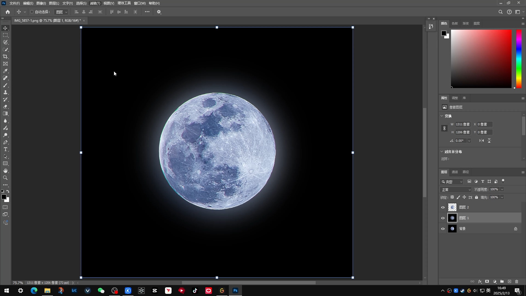The height and width of the screenshot is (296, 526).
Task: Select the Gradient tool
Action: [x=5, y=114]
